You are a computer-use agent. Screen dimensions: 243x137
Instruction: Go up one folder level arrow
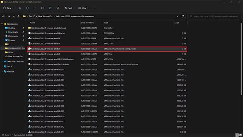pyautogui.click(x=18, y=16)
